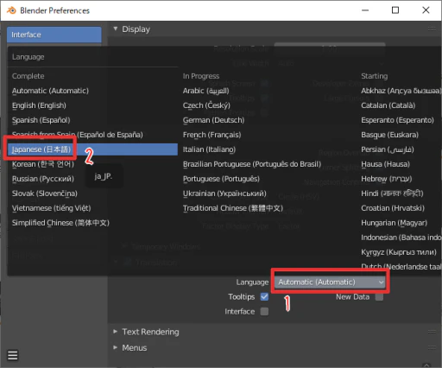
Task: Select the Interface tab
Action: tap(54, 35)
